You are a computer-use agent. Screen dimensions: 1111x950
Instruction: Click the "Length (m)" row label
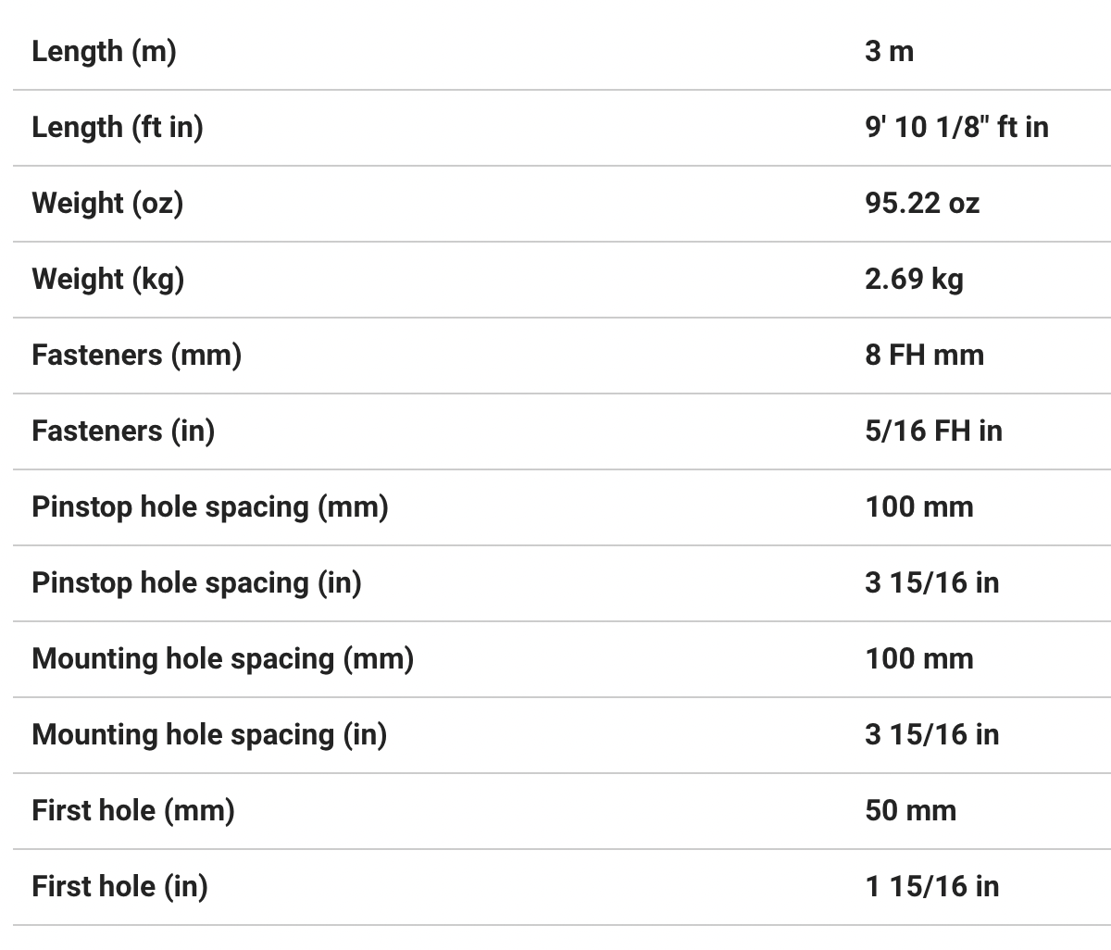(104, 51)
